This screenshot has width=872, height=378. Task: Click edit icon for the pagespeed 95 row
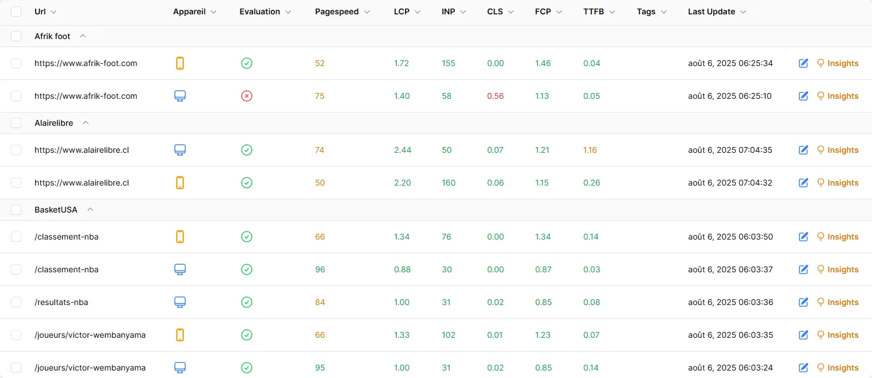[x=804, y=368]
